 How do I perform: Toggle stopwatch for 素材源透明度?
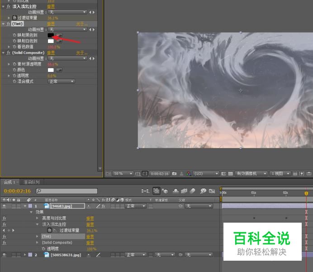[14, 64]
